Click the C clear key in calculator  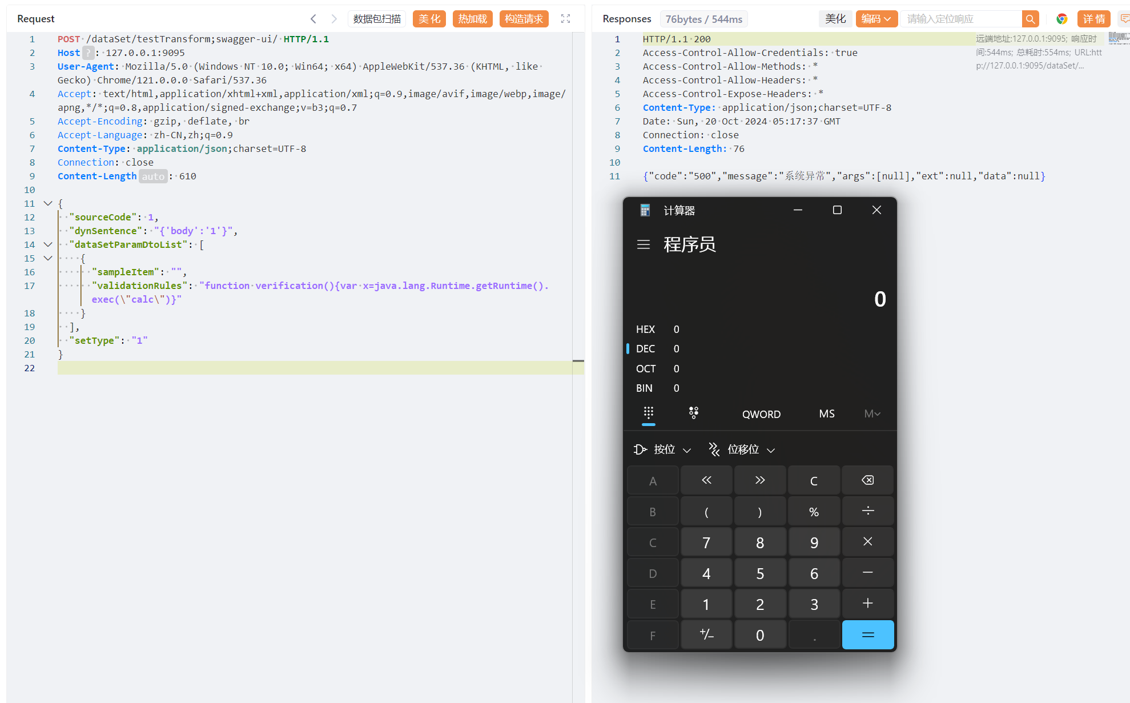[814, 480]
